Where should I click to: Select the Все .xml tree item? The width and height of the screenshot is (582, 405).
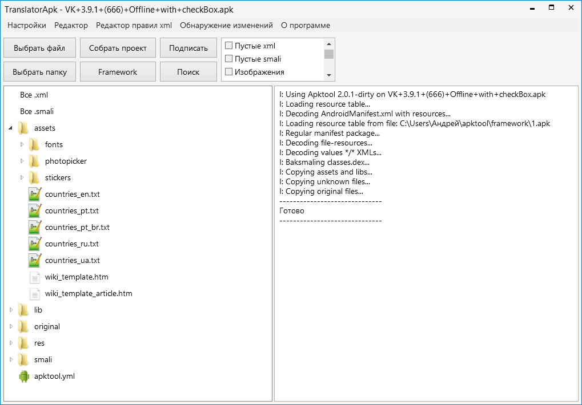click(x=34, y=95)
